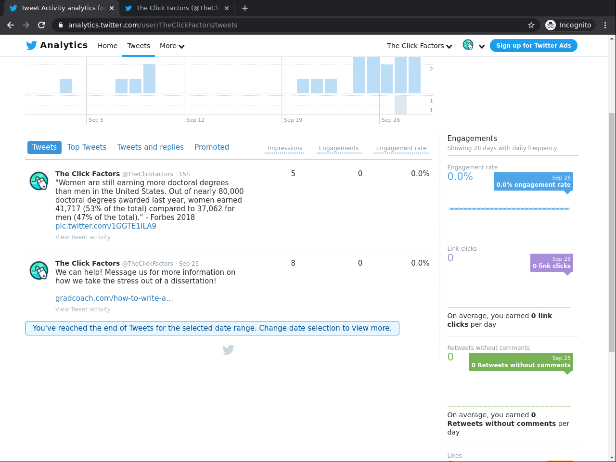Click the Sep 5 chart axis label
Viewport: 616px width, 462px height.
click(96, 120)
